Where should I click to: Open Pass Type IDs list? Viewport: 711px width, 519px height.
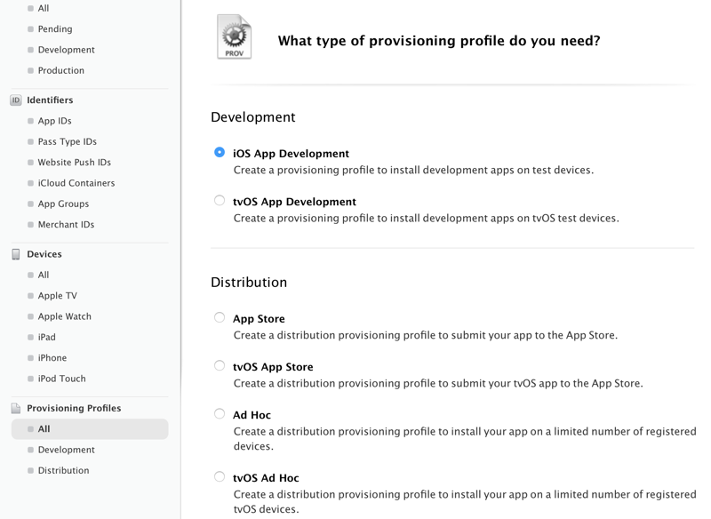coord(67,141)
